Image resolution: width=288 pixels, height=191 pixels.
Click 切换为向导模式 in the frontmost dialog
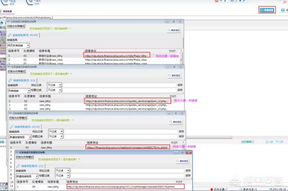pos(25,157)
